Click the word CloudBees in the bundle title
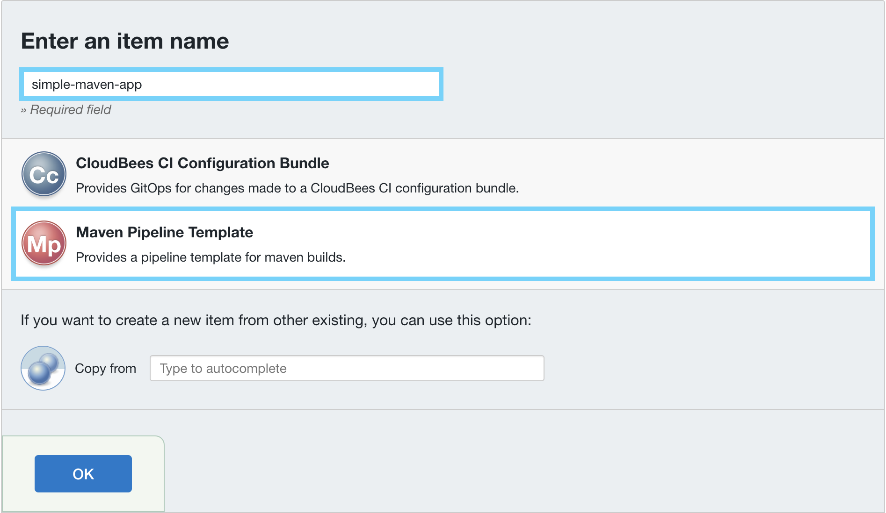 (115, 163)
